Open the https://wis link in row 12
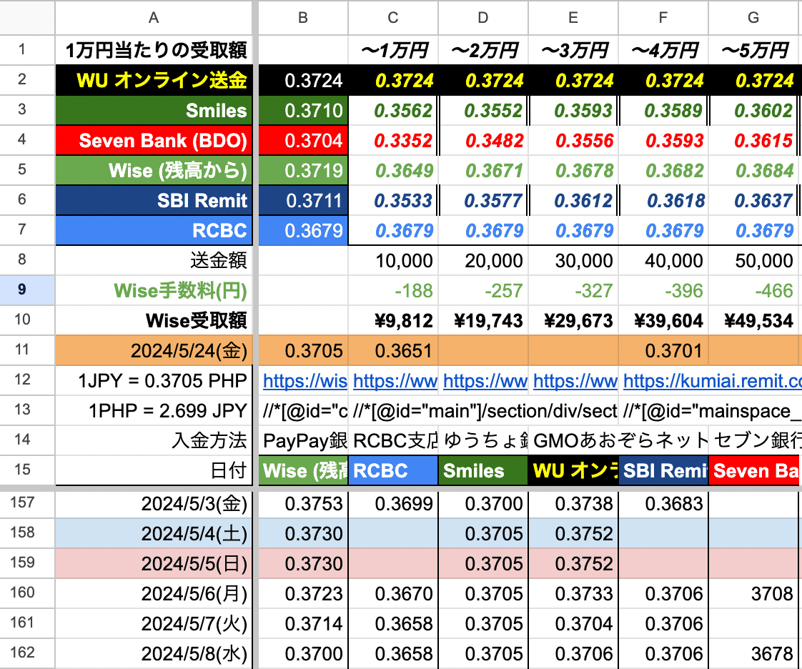The height and width of the screenshot is (669, 802). pos(305,380)
